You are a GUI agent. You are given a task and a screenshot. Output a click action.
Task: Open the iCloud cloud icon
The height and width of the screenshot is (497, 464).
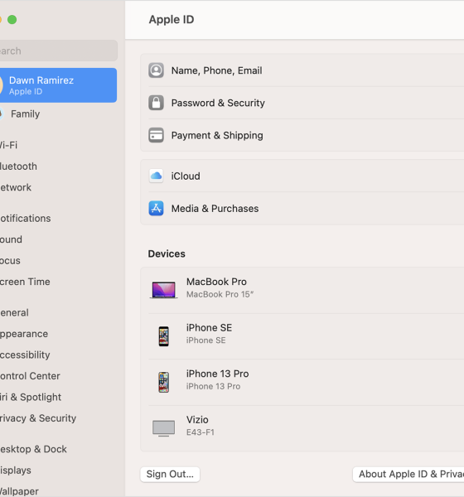point(156,176)
